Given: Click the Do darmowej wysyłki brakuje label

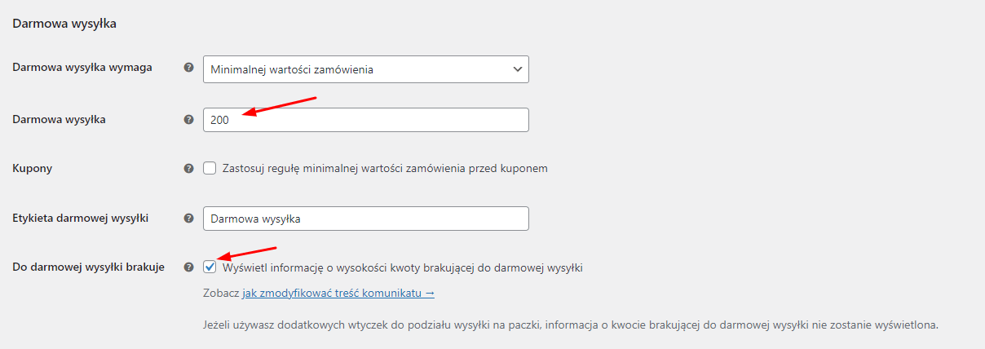Looking at the screenshot, I should click(x=89, y=267).
